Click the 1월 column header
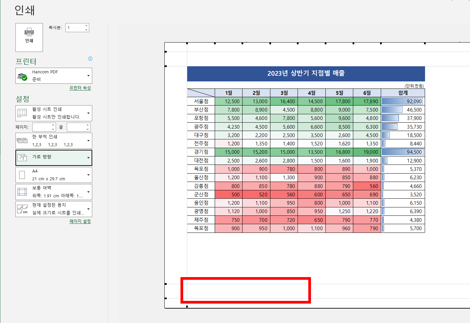This screenshot has width=470, height=323. (228, 93)
